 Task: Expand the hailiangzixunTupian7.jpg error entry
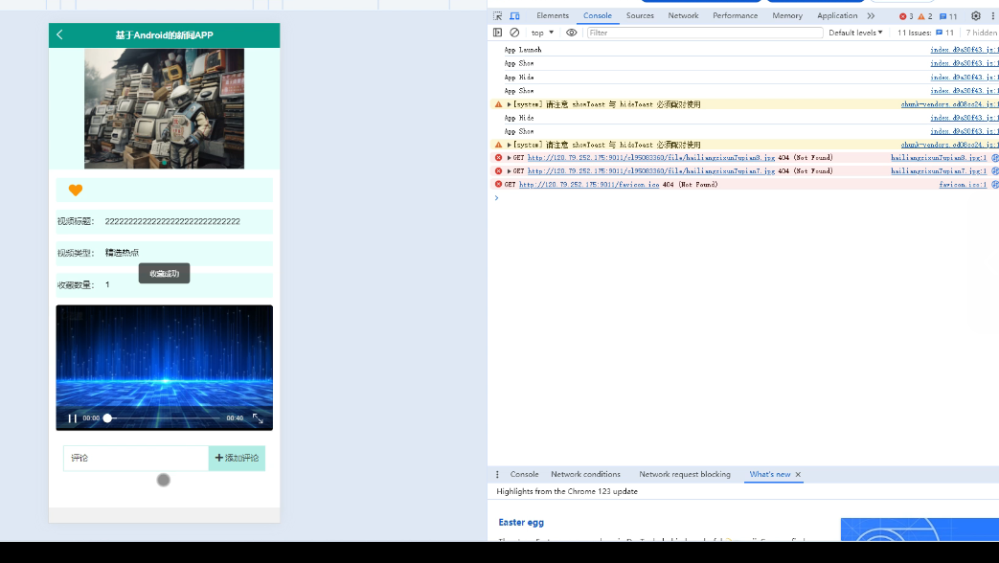[509, 171]
